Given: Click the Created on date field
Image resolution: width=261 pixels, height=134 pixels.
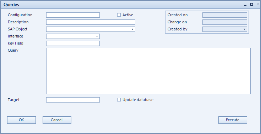Looking at the screenshot, I should (x=225, y=15).
